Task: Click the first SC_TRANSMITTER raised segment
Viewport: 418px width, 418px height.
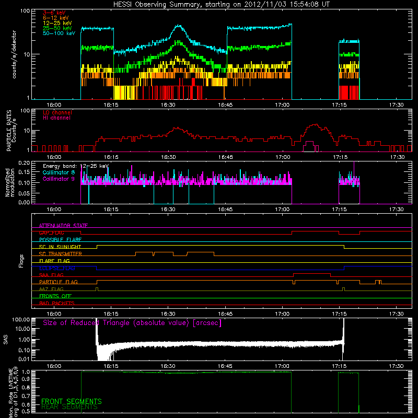Action: 144,252
